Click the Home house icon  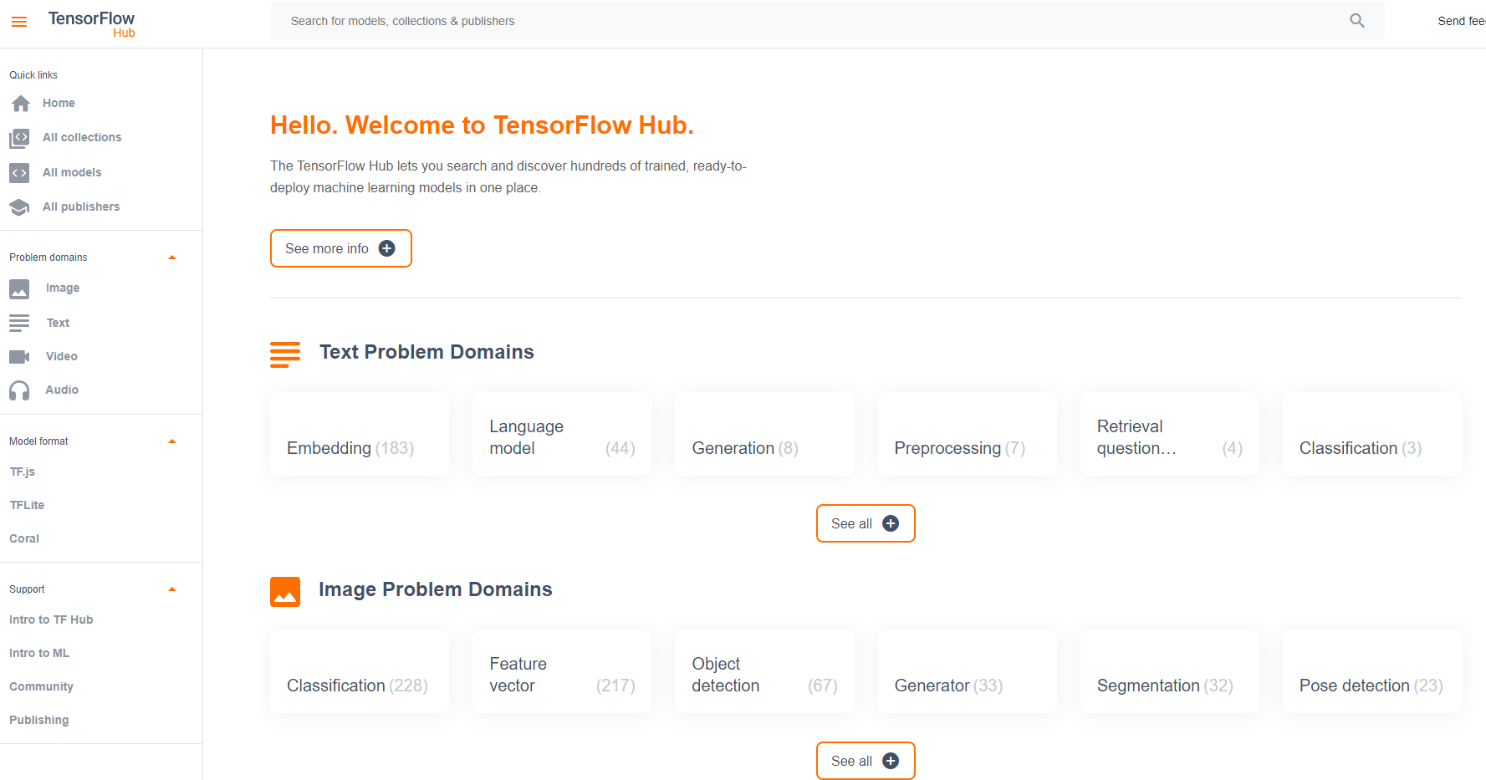pyautogui.click(x=20, y=103)
